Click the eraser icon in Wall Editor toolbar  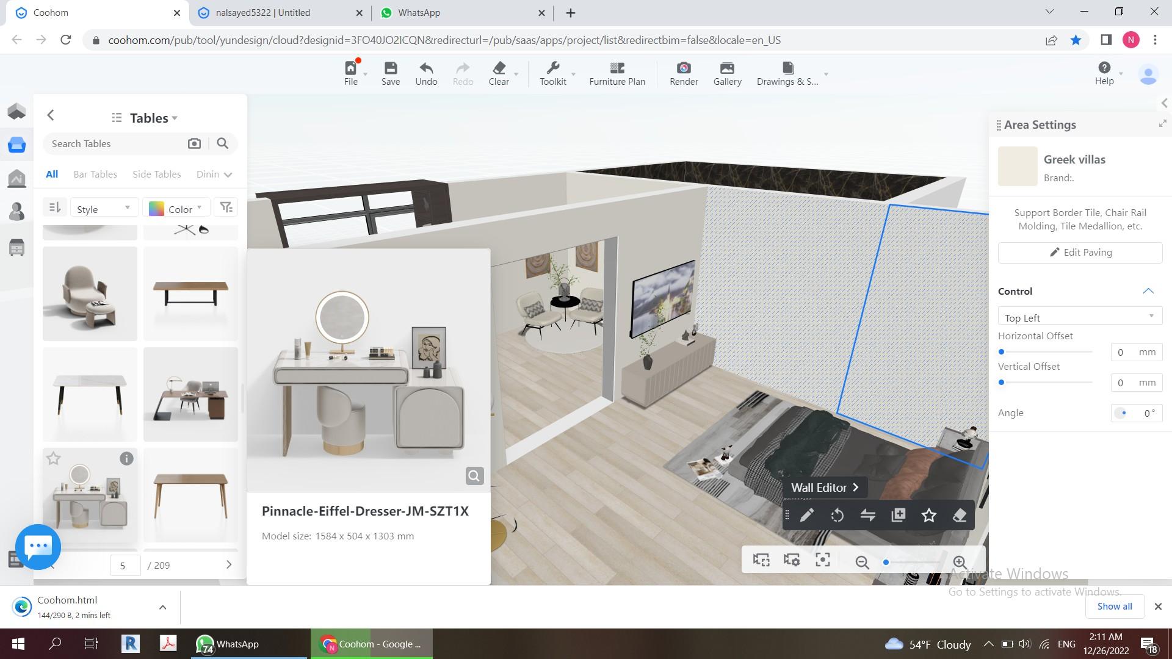click(x=959, y=516)
